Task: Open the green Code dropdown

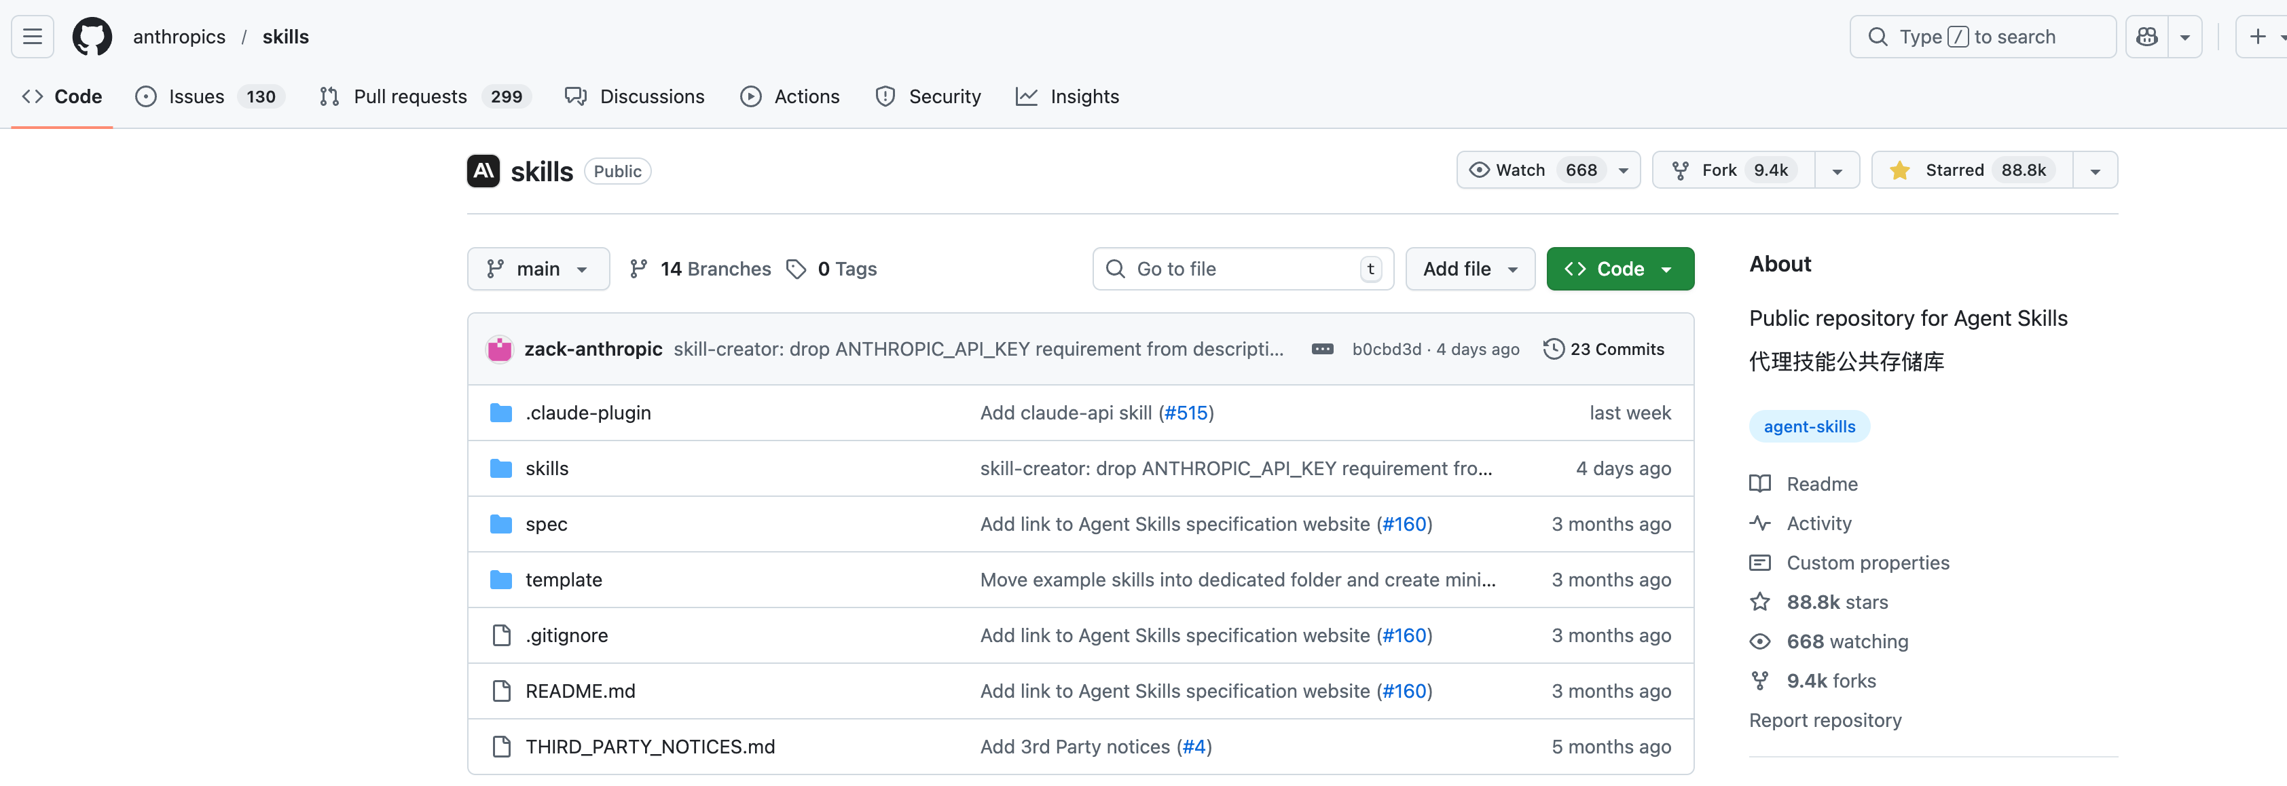Action: 1620,269
